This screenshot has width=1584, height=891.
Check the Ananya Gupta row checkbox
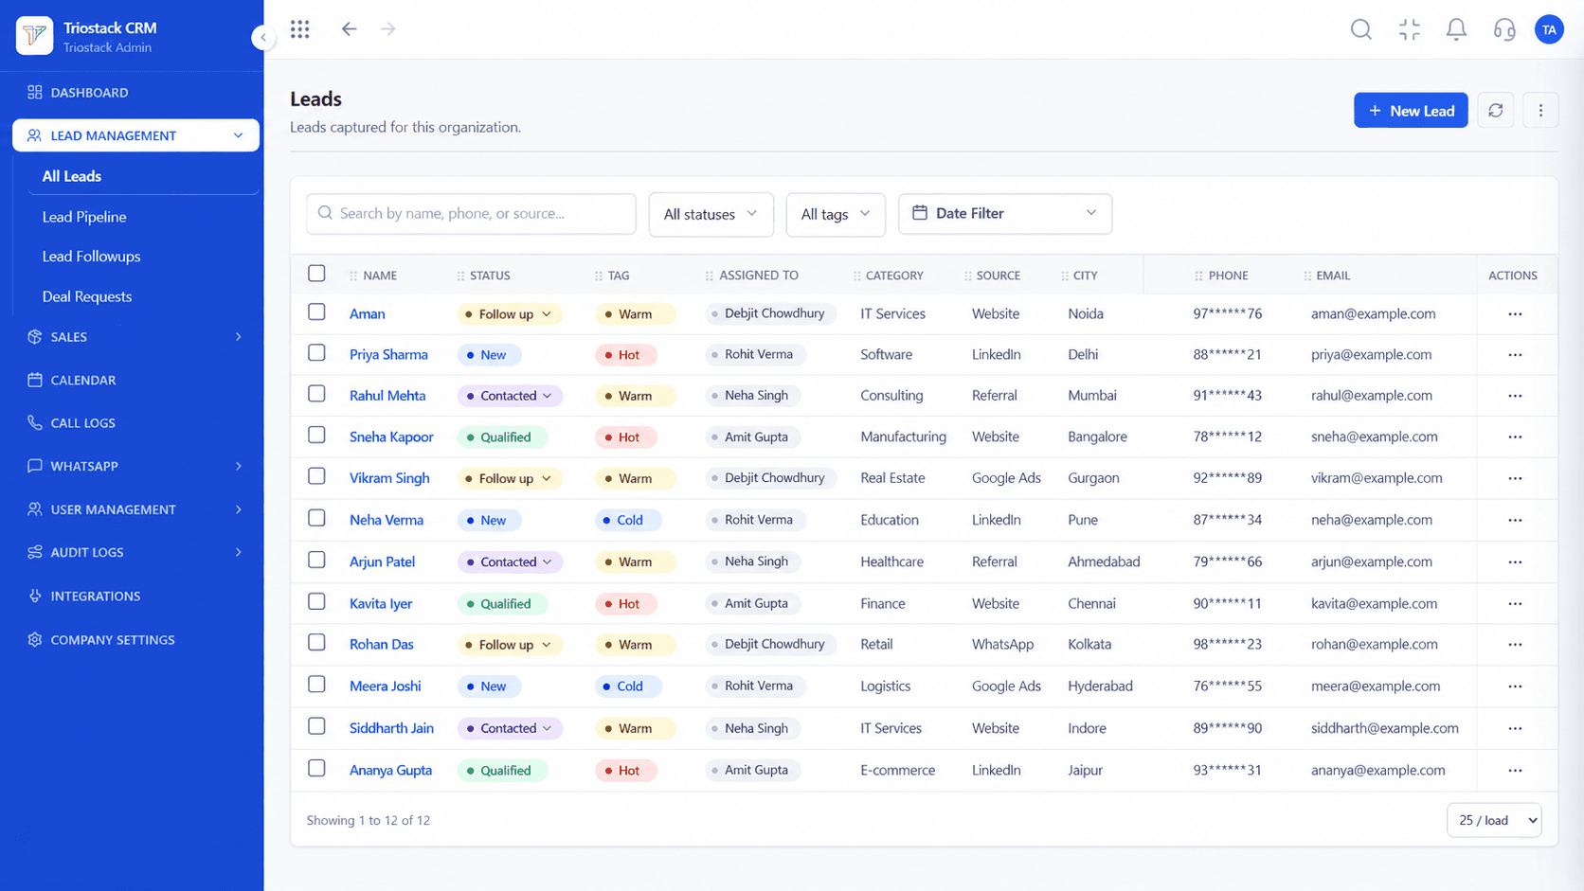tap(316, 768)
